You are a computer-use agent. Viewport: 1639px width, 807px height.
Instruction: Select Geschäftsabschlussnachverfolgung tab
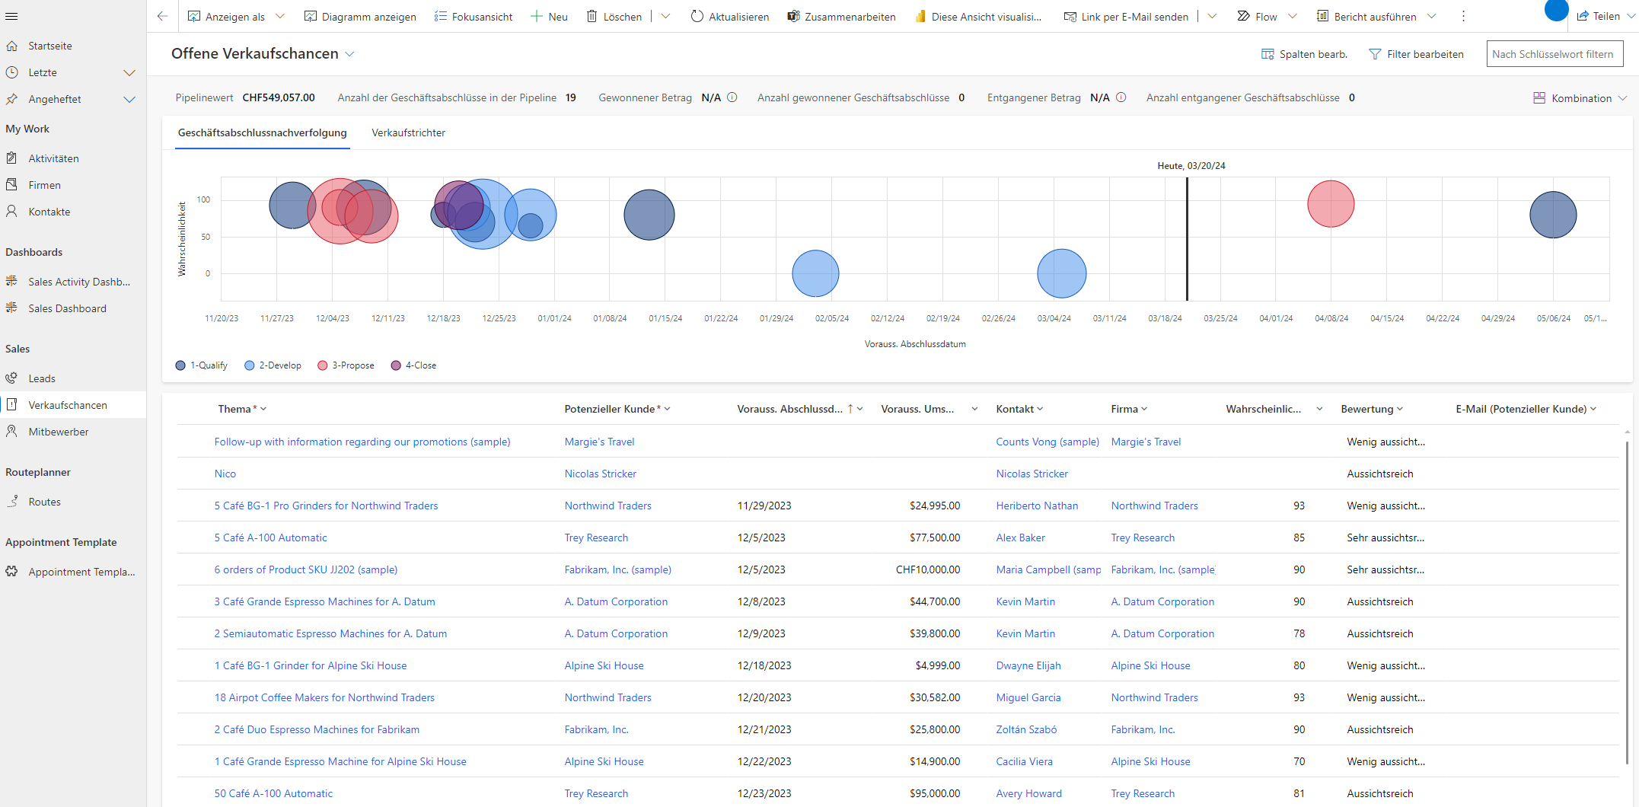(x=263, y=132)
